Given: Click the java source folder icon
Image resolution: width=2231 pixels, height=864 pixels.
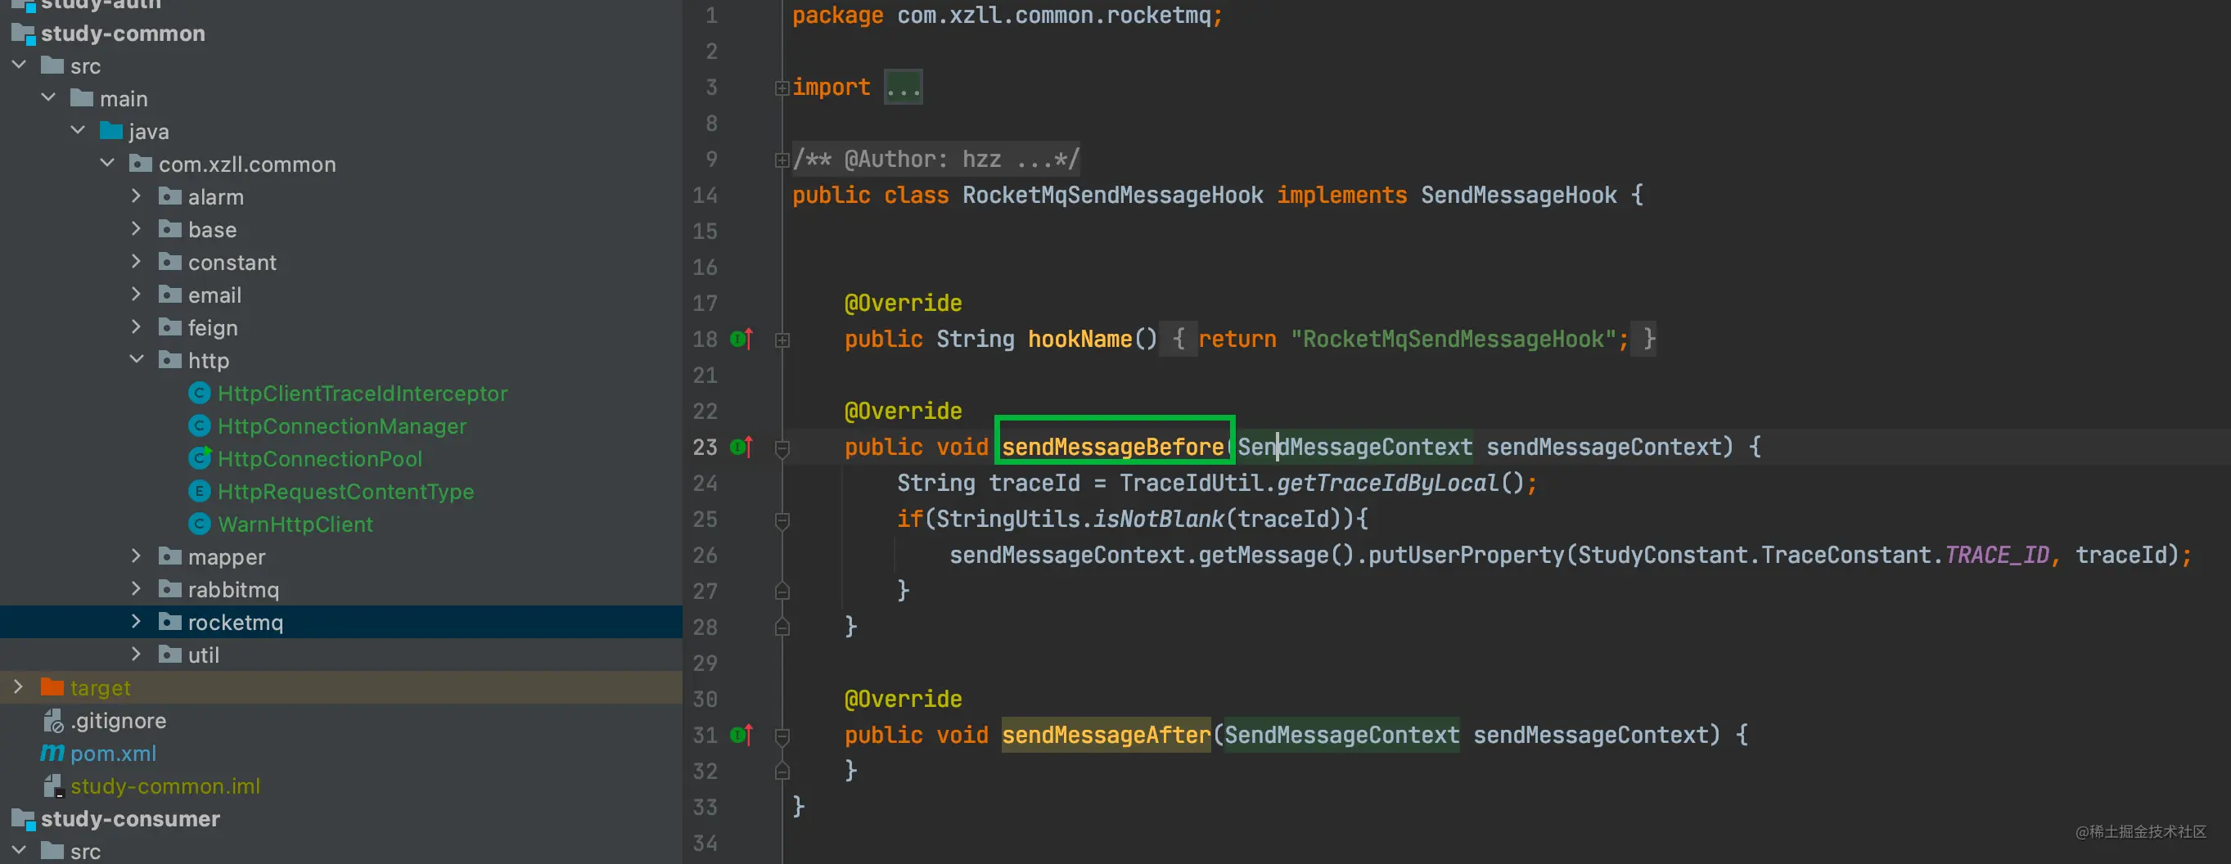Looking at the screenshot, I should point(110,131).
